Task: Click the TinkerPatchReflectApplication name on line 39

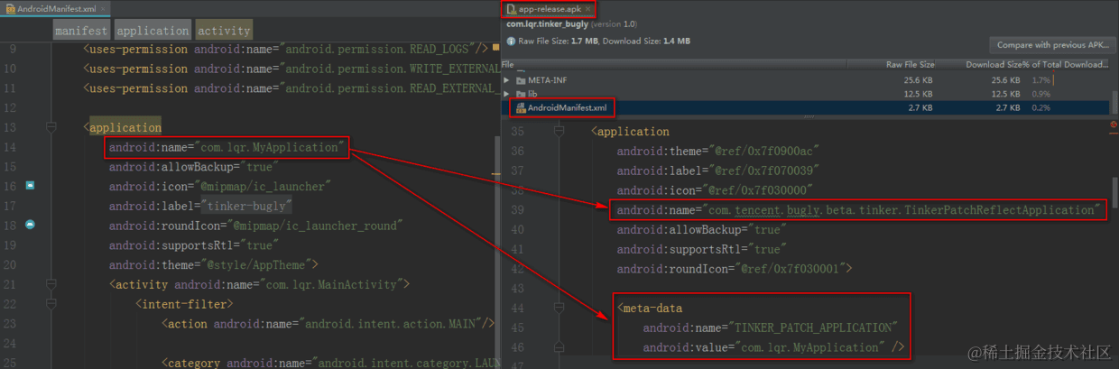Action: [x=860, y=210]
